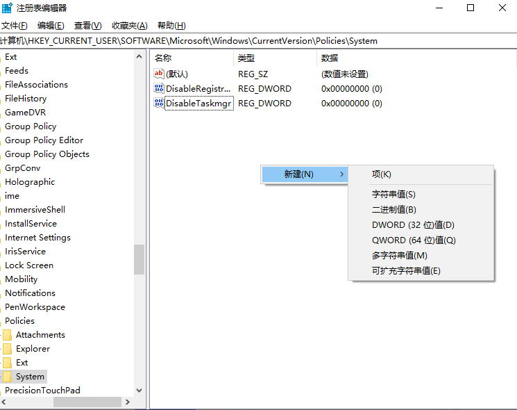Click the Attachments folder icon in tree

click(x=7, y=335)
